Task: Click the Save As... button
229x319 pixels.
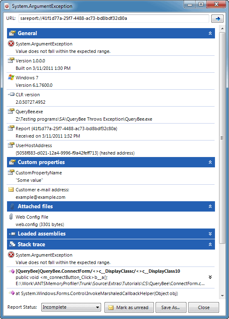Action: [171, 307]
